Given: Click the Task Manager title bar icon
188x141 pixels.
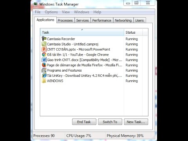Looking at the screenshot, I should [35, 4].
